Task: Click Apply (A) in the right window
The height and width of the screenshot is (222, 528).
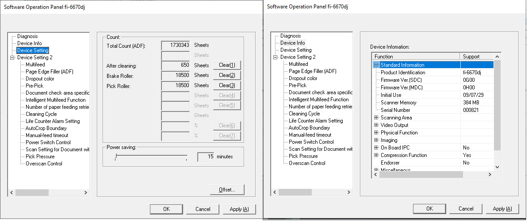Action: pyautogui.click(x=502, y=209)
